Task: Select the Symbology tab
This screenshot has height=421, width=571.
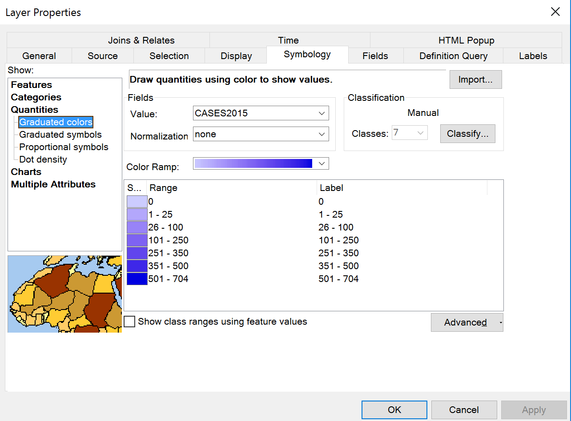Action: (x=307, y=55)
